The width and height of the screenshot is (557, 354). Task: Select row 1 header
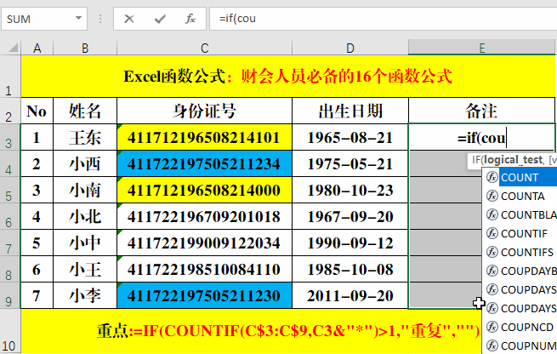tap(10, 76)
